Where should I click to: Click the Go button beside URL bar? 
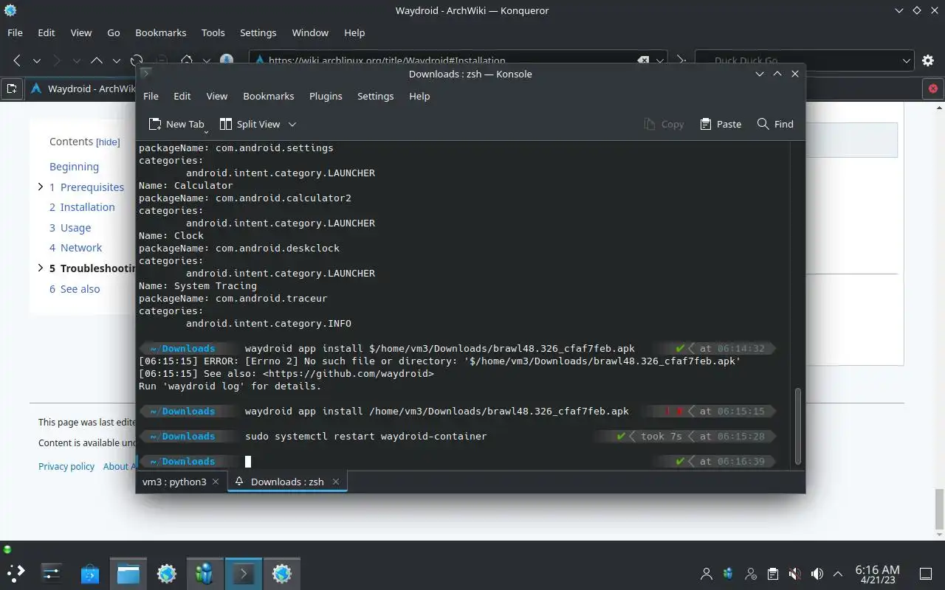point(681,60)
